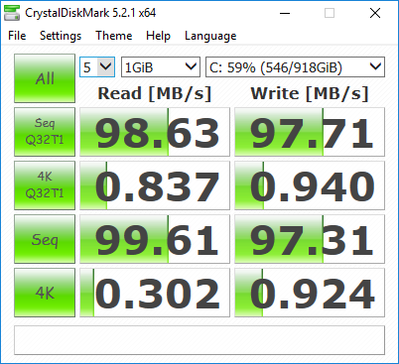This screenshot has width=399, height=364.
Task: Open the File menu
Action: (17, 36)
